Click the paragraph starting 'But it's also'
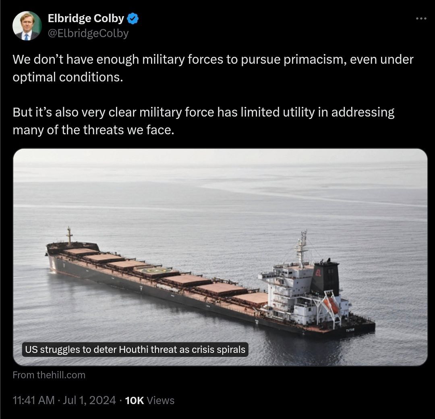The width and height of the screenshot is (435, 419). (x=203, y=121)
